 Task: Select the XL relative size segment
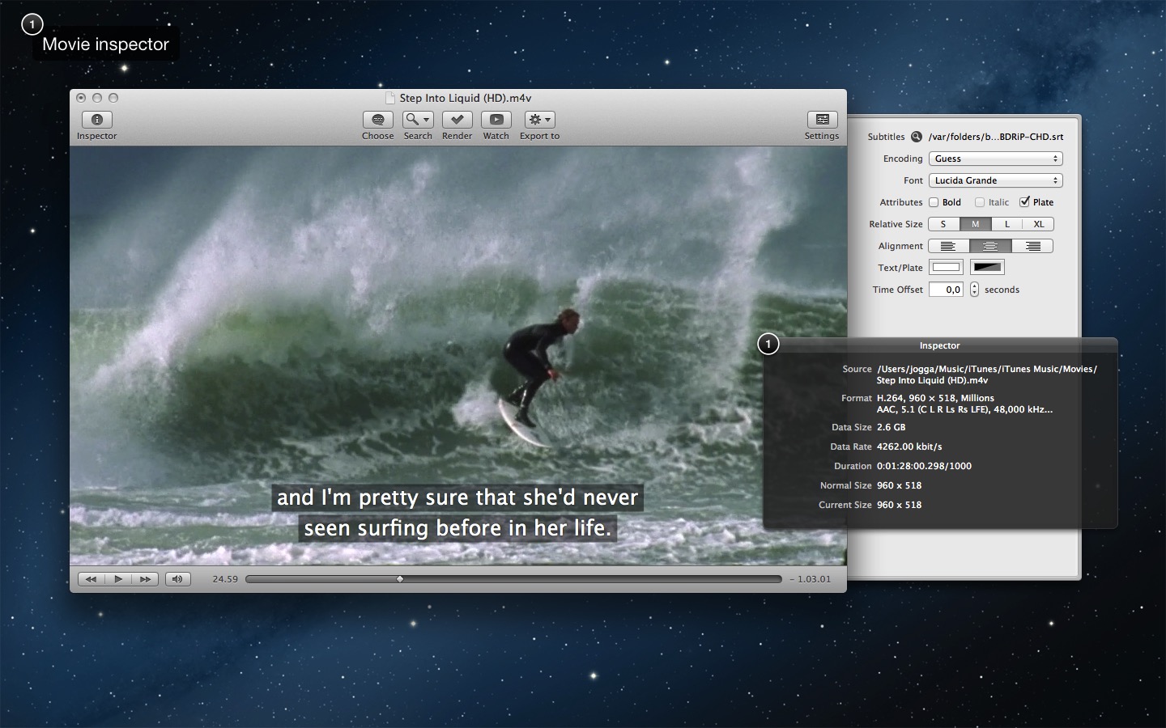(x=1038, y=224)
